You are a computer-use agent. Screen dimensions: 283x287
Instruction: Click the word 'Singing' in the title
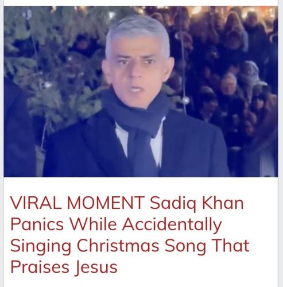(41, 246)
